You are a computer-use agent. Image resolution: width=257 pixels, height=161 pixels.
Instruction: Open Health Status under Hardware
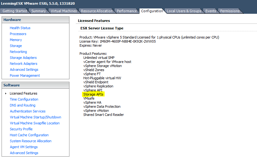[x=20, y=28]
